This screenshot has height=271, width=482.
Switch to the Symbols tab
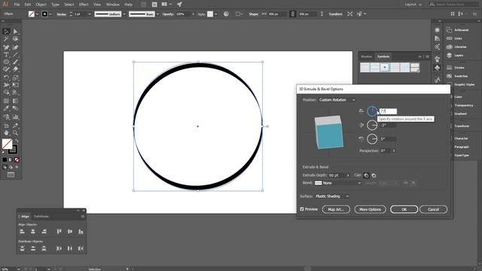pos(383,56)
